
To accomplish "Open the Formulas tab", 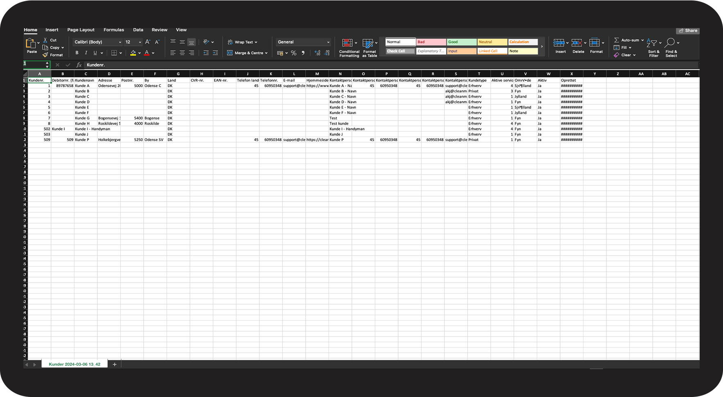I will pyautogui.click(x=114, y=30).
